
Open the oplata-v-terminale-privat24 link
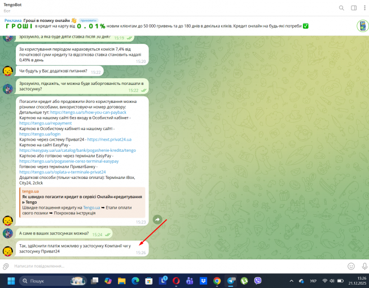pyautogui.click(x=63, y=172)
